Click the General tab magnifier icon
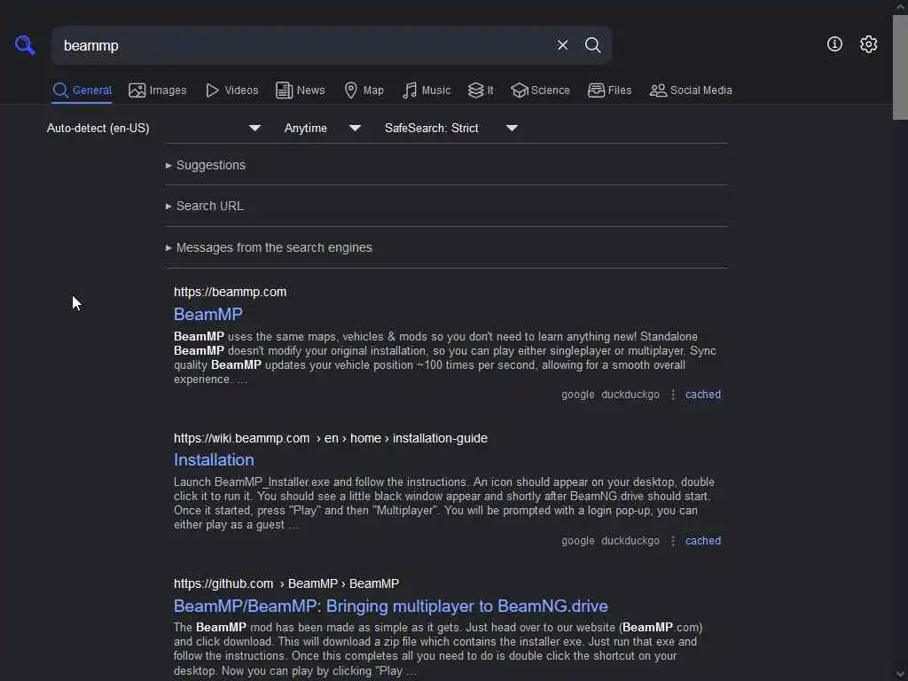Image resolution: width=908 pixels, height=681 pixels. click(60, 90)
